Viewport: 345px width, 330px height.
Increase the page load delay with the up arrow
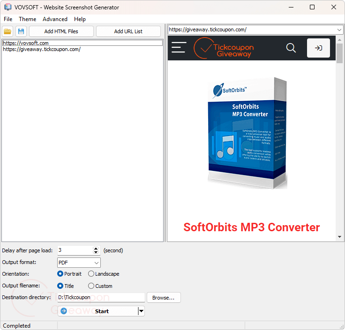96,249
